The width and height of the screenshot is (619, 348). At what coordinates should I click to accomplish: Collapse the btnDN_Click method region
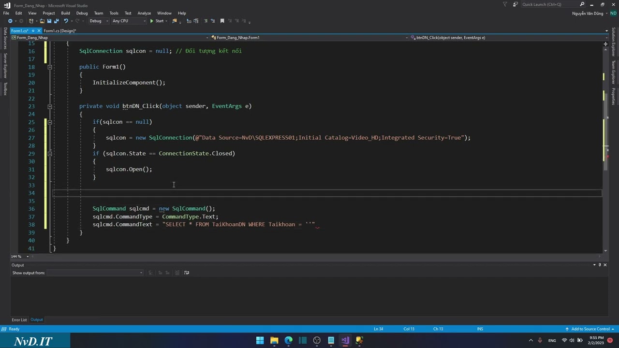point(49,106)
